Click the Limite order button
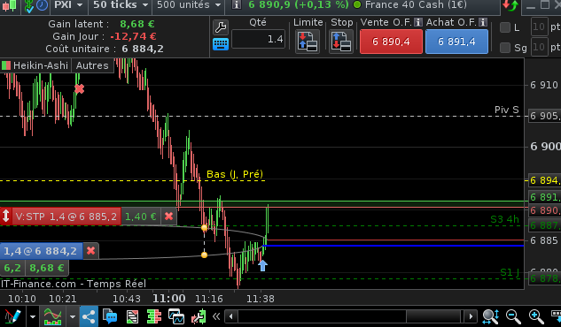This screenshot has width=561, height=327. click(x=308, y=41)
